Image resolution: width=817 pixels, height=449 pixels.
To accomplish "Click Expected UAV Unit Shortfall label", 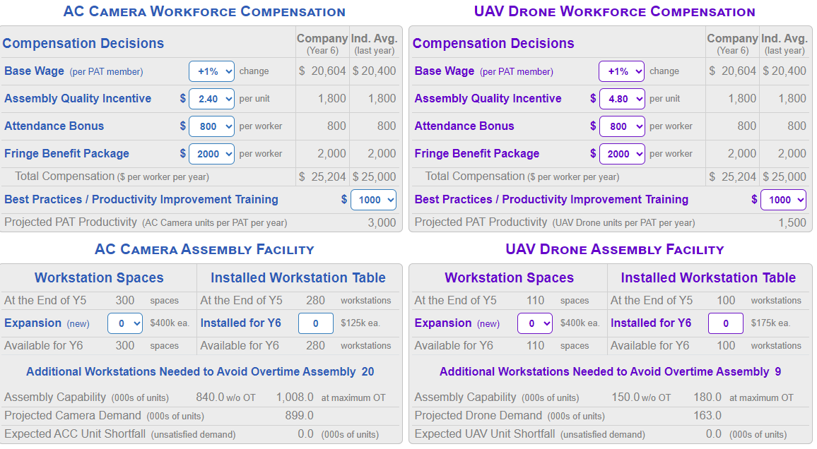I will (x=529, y=434).
